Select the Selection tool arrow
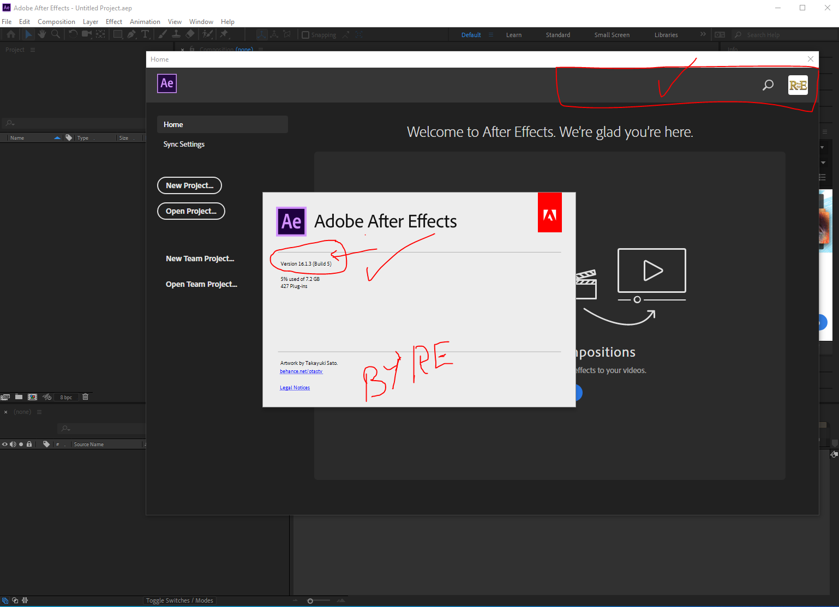 click(28, 34)
